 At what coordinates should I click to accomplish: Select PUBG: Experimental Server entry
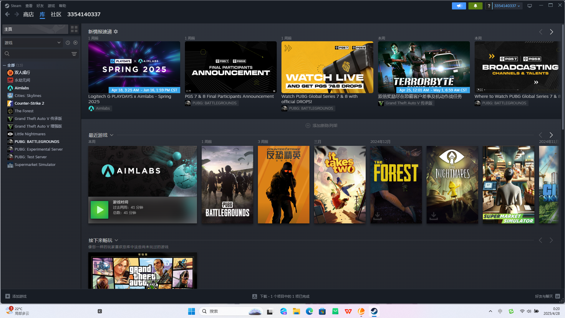pos(39,149)
